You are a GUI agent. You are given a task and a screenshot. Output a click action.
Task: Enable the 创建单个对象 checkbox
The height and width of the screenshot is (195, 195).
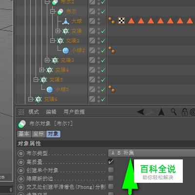(x=111, y=170)
